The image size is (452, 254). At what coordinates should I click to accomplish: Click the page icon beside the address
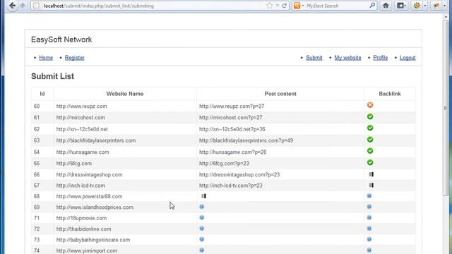click(x=36, y=6)
